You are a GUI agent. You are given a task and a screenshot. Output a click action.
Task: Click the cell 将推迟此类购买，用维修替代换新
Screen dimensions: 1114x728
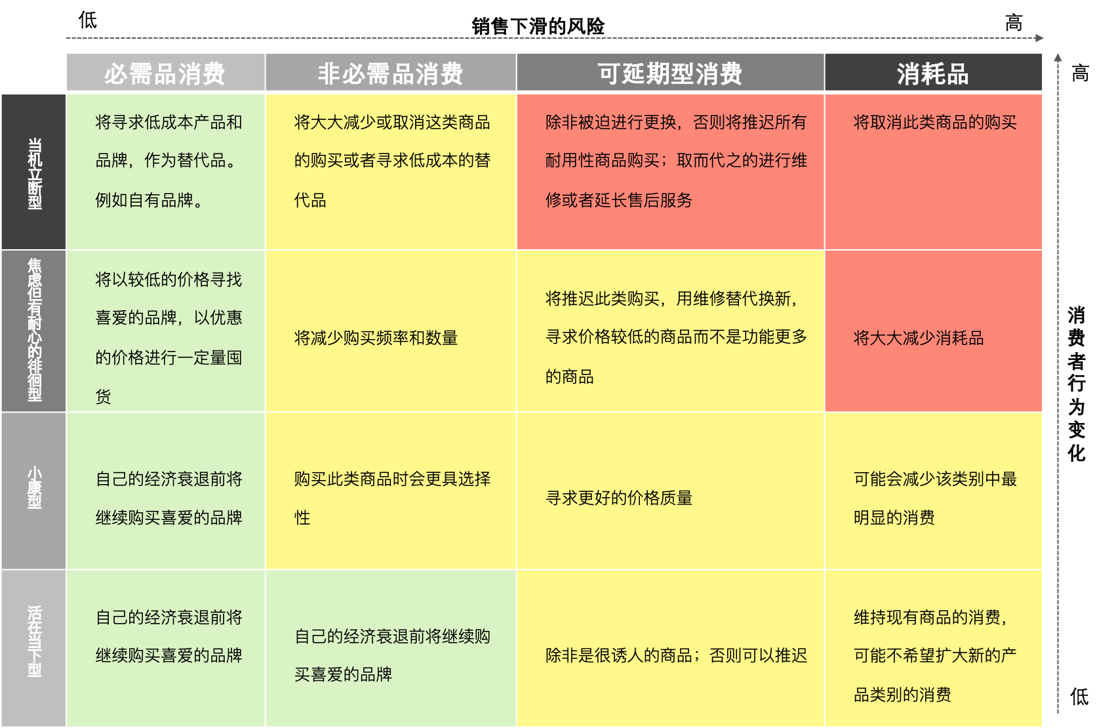point(670,331)
